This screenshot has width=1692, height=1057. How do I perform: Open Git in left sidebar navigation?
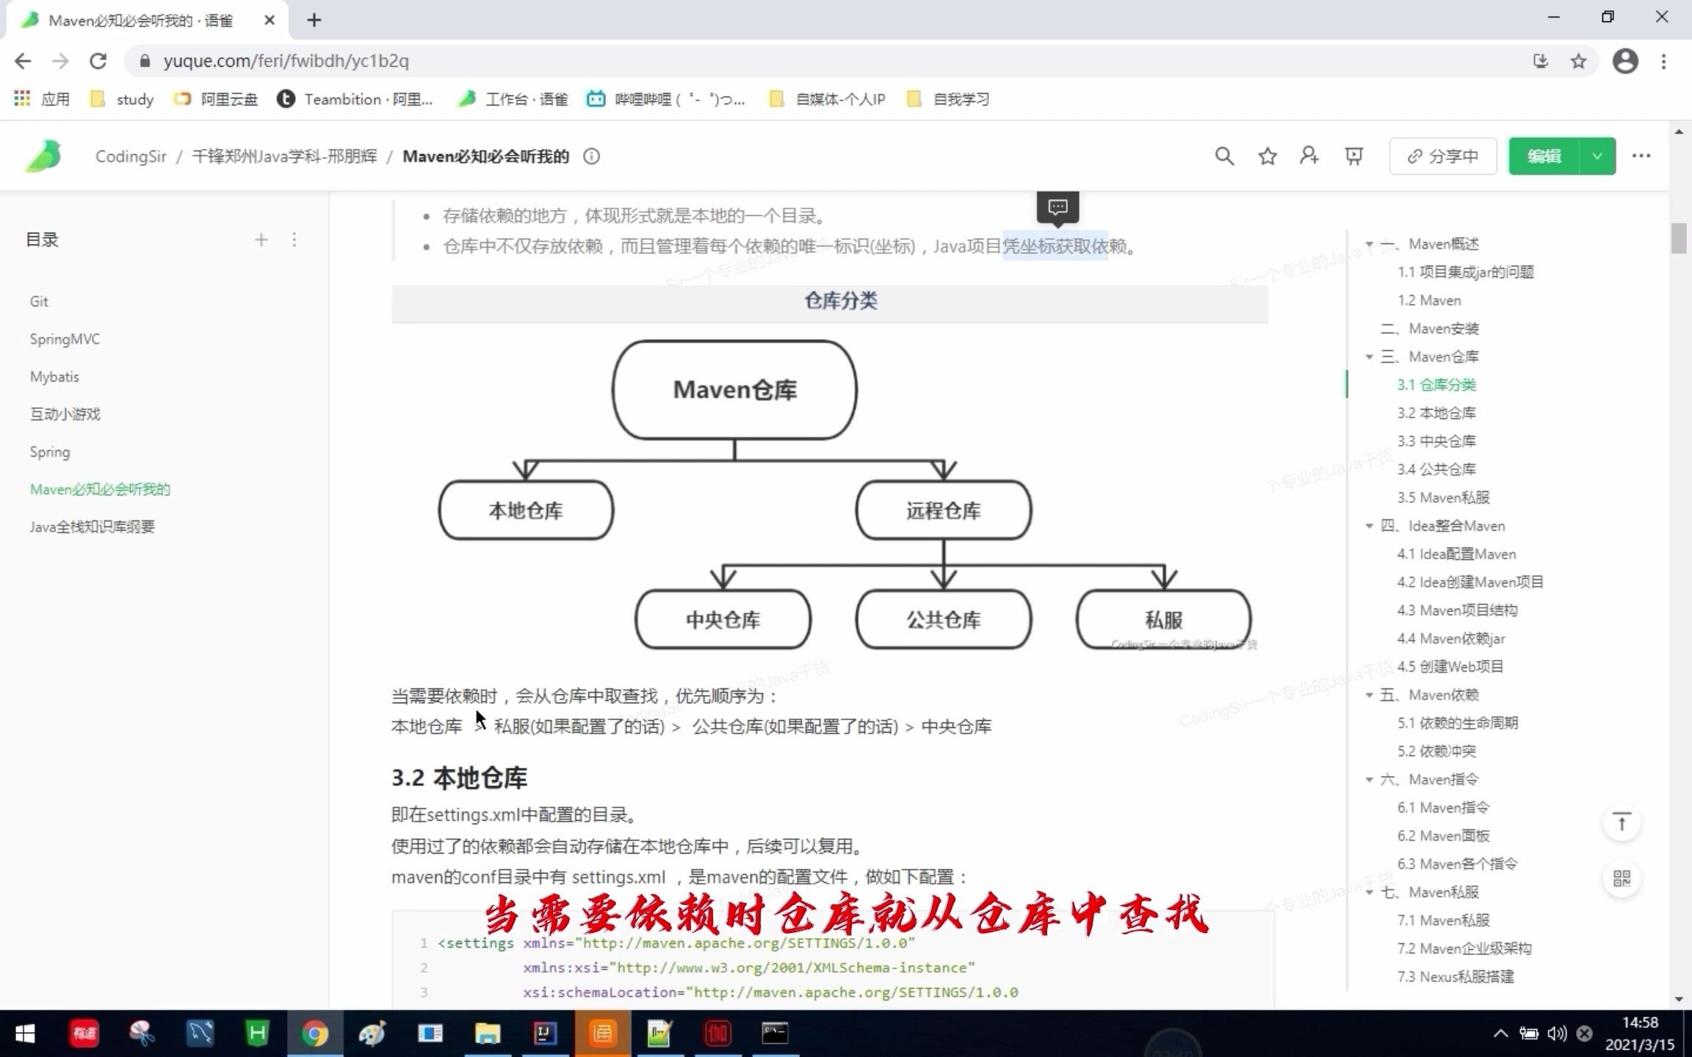(x=39, y=301)
